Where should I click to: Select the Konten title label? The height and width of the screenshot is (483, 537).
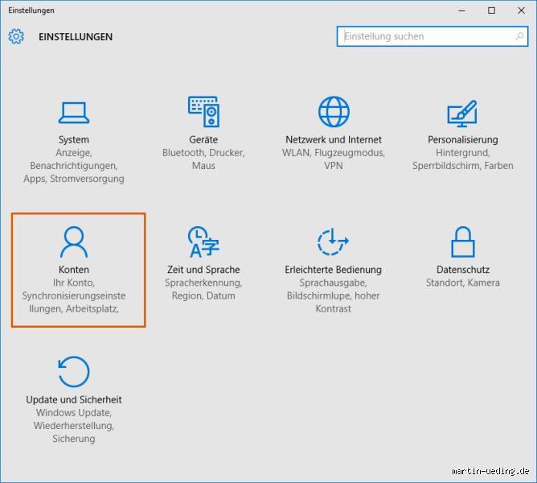point(74,270)
